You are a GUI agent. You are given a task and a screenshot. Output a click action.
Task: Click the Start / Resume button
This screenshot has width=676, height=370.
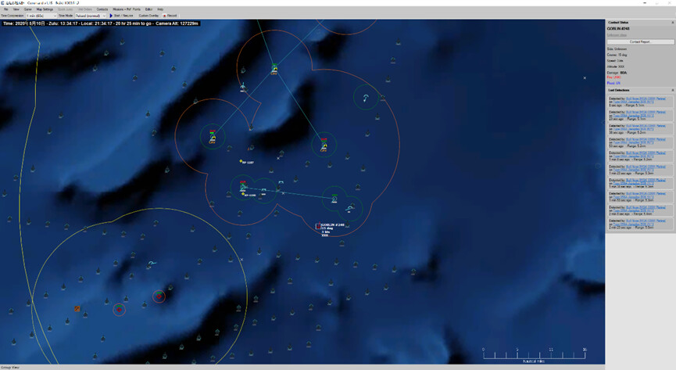pos(122,16)
